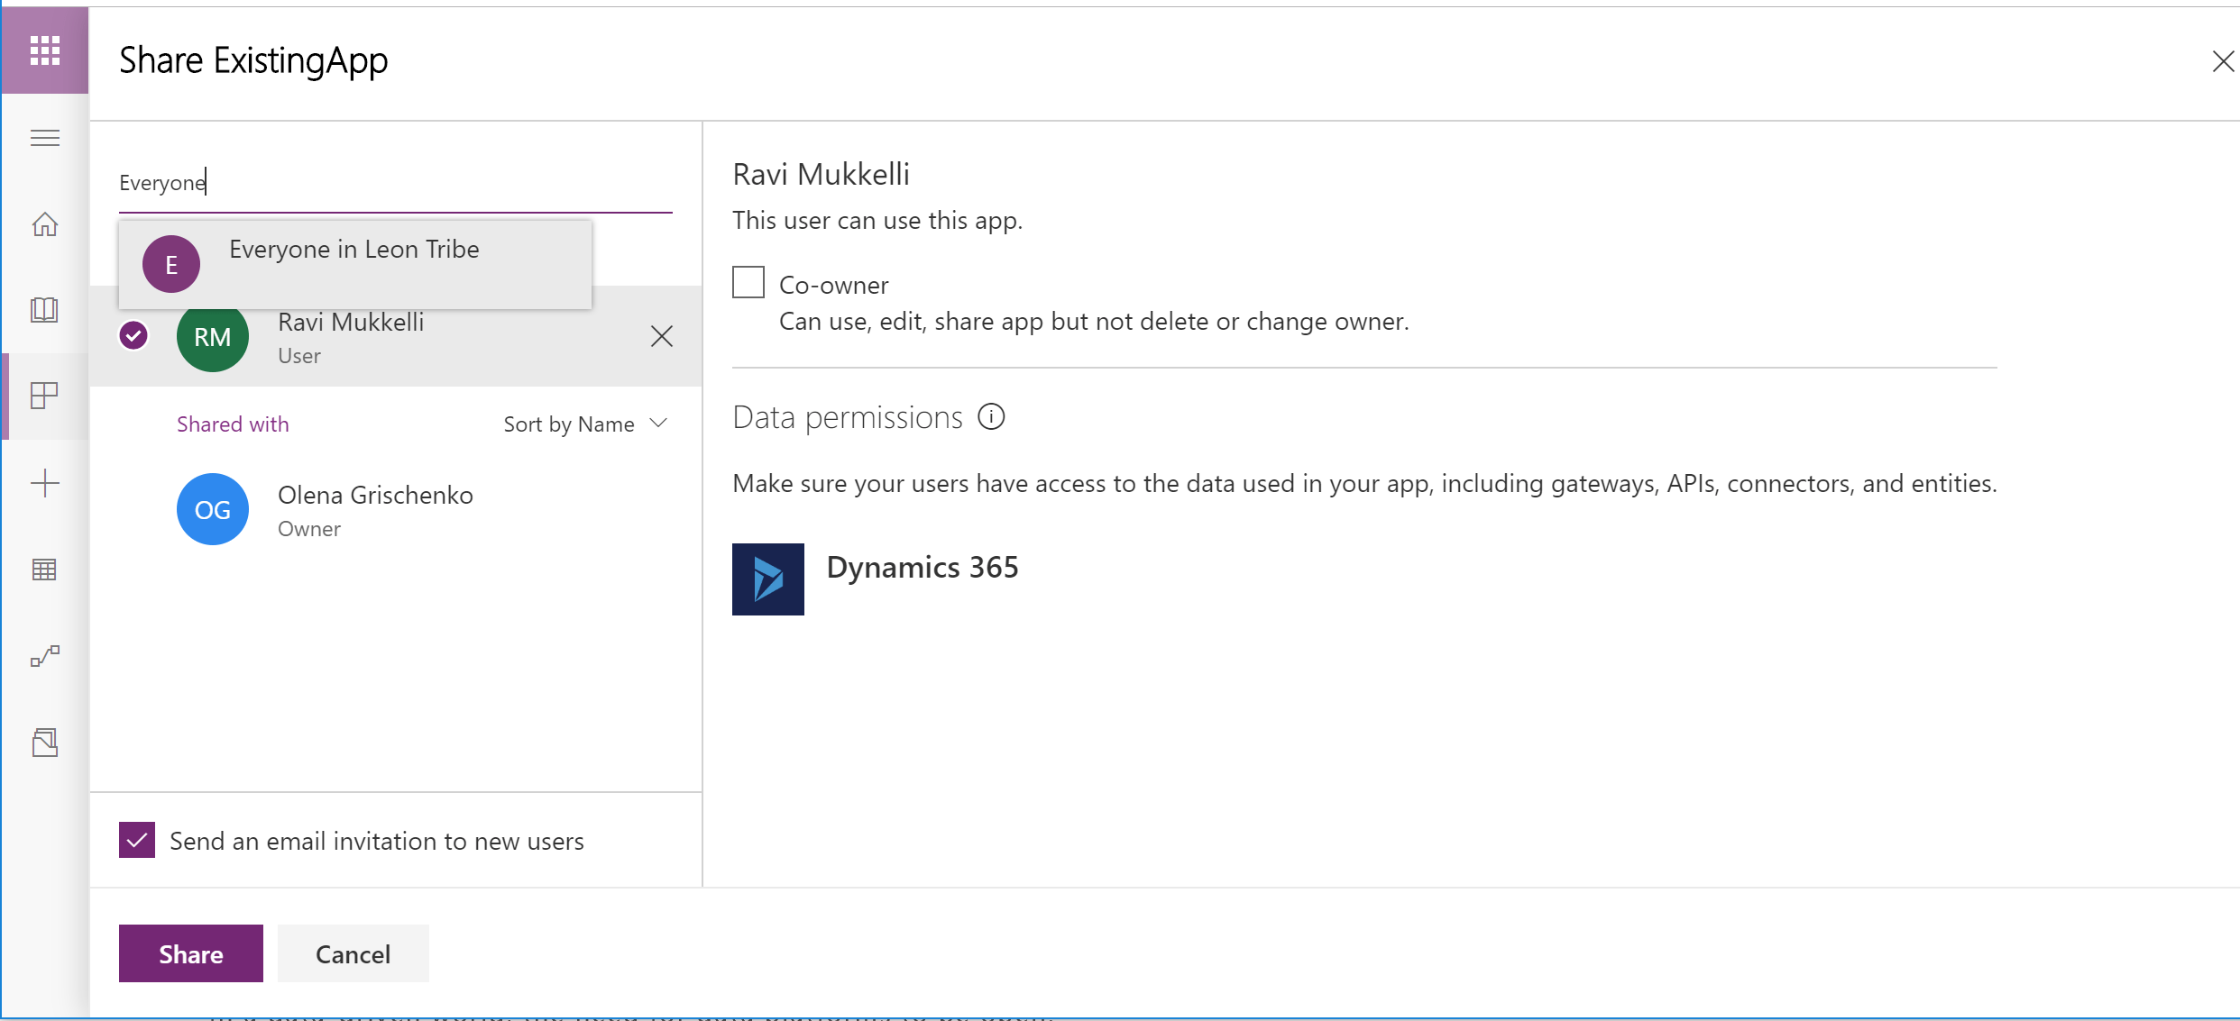Open Flows via the connected-dots icon
The height and width of the screenshot is (1021, 2240).
pos(44,655)
